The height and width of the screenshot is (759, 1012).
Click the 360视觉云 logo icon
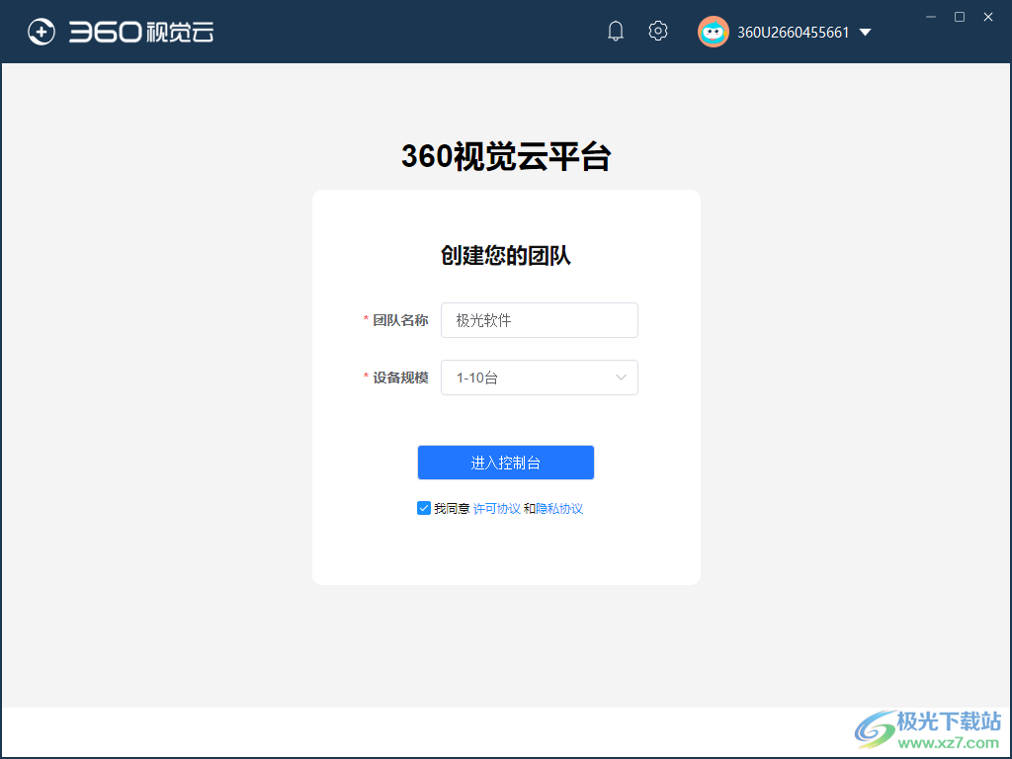click(42, 32)
